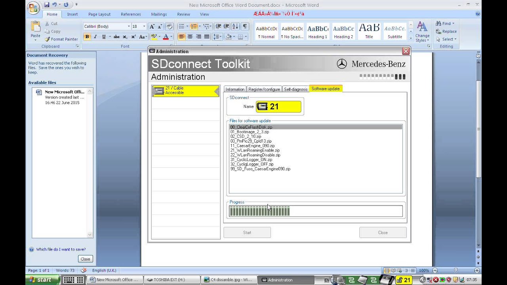Shrink the font size
Image resolution: width=507 pixels, height=285 pixels.
coord(160,27)
